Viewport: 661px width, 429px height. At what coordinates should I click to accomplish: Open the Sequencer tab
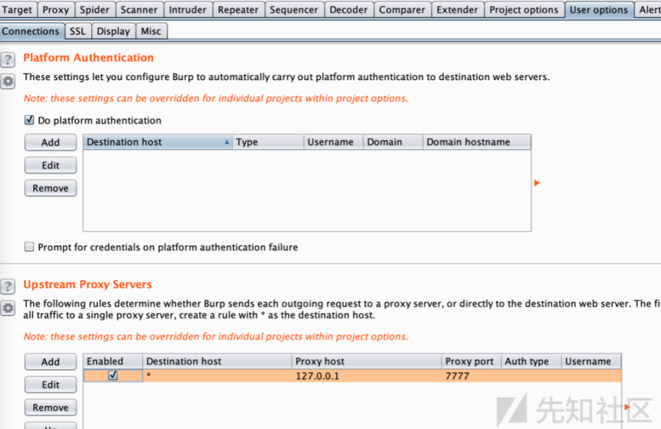coord(294,9)
